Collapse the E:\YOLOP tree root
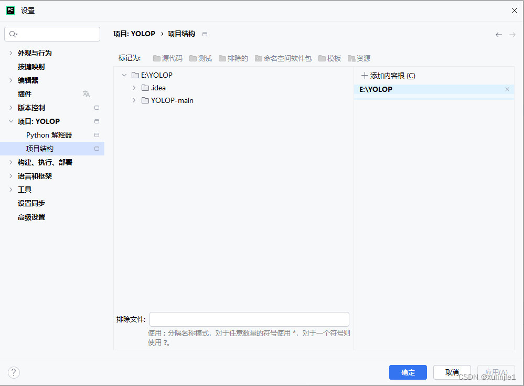 pyautogui.click(x=124, y=75)
